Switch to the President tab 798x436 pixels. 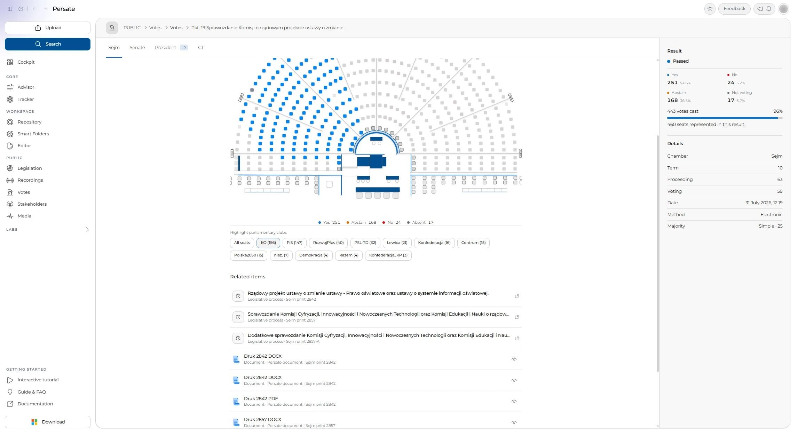171,48
